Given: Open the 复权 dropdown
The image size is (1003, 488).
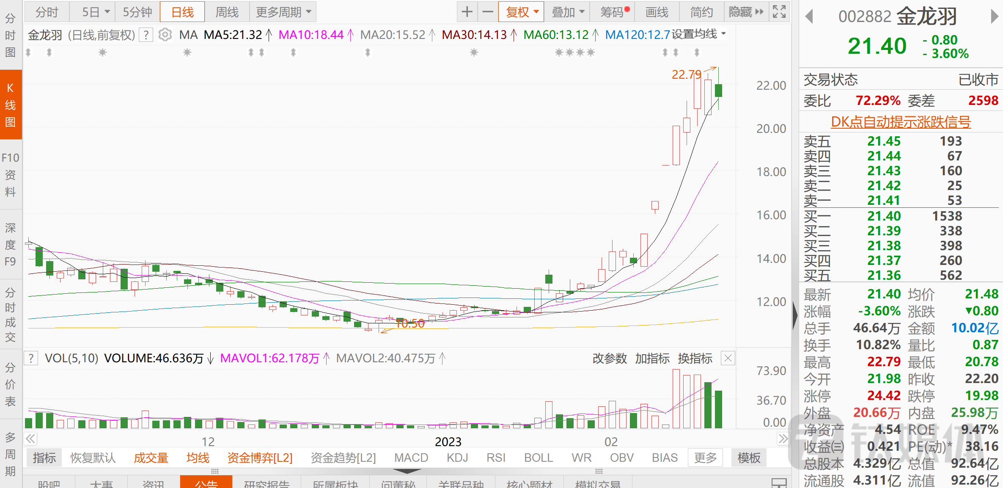Looking at the screenshot, I should 522,12.
